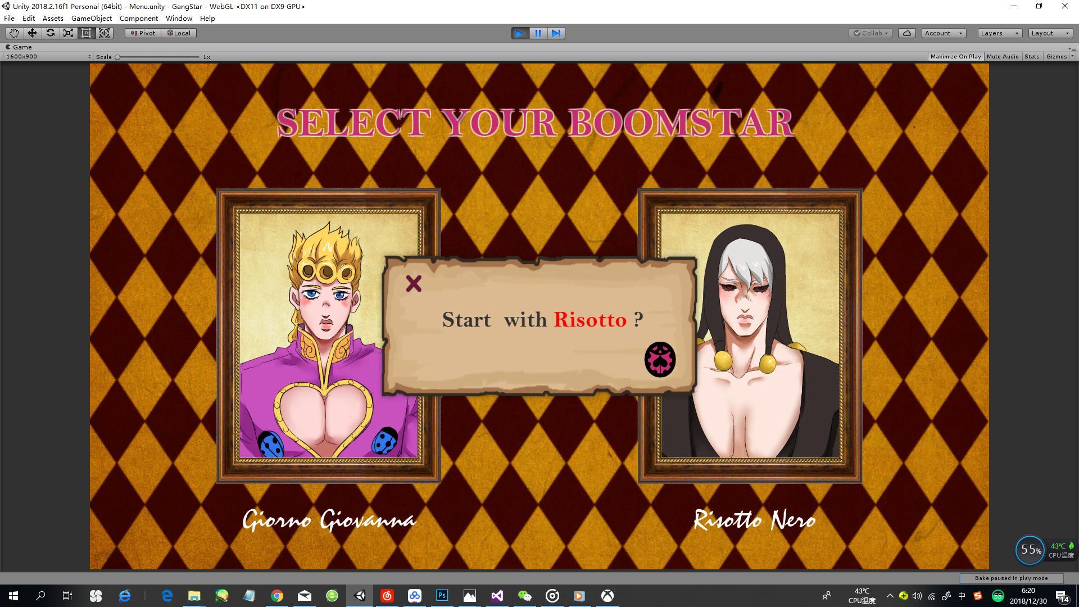Image resolution: width=1079 pixels, height=607 pixels.
Task: Select the Scale tool
Action: click(x=68, y=33)
